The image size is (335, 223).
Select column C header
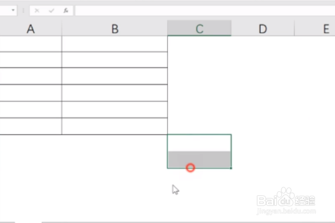click(x=199, y=28)
